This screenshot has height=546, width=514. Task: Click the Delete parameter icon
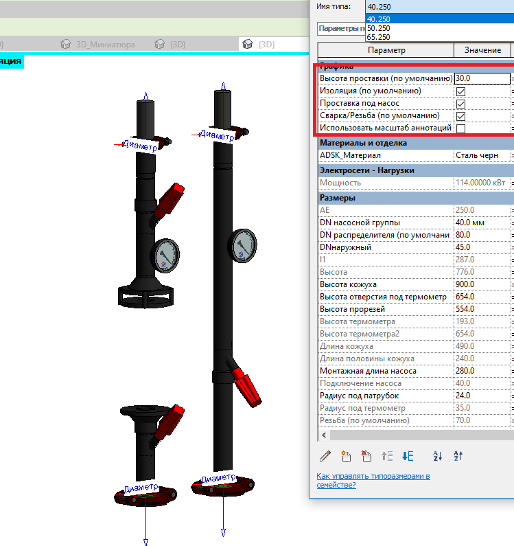[366, 455]
